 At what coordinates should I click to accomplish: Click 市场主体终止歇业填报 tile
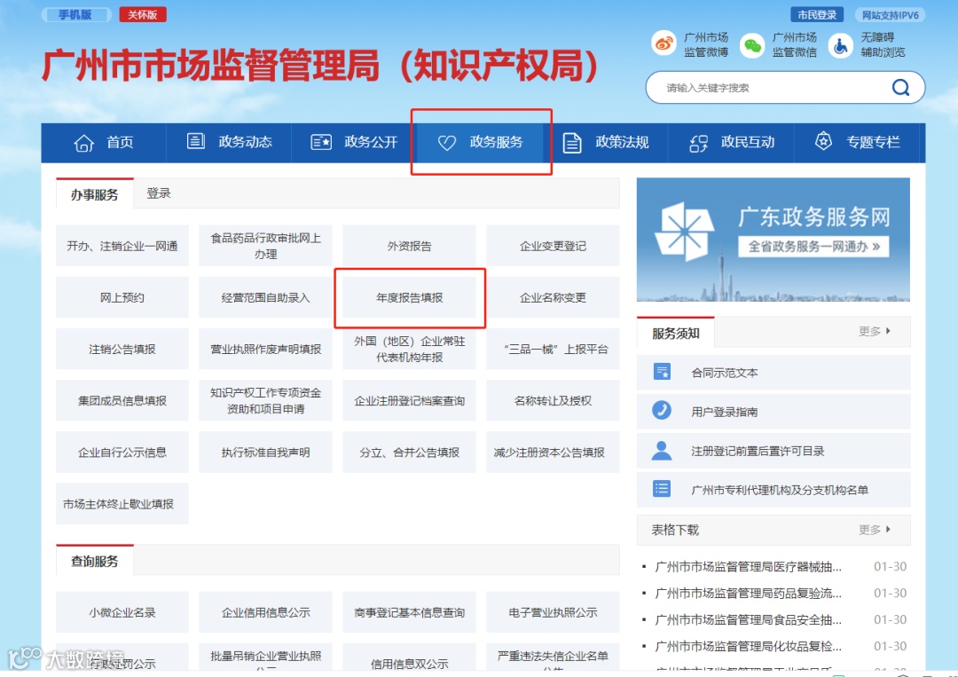coord(122,504)
